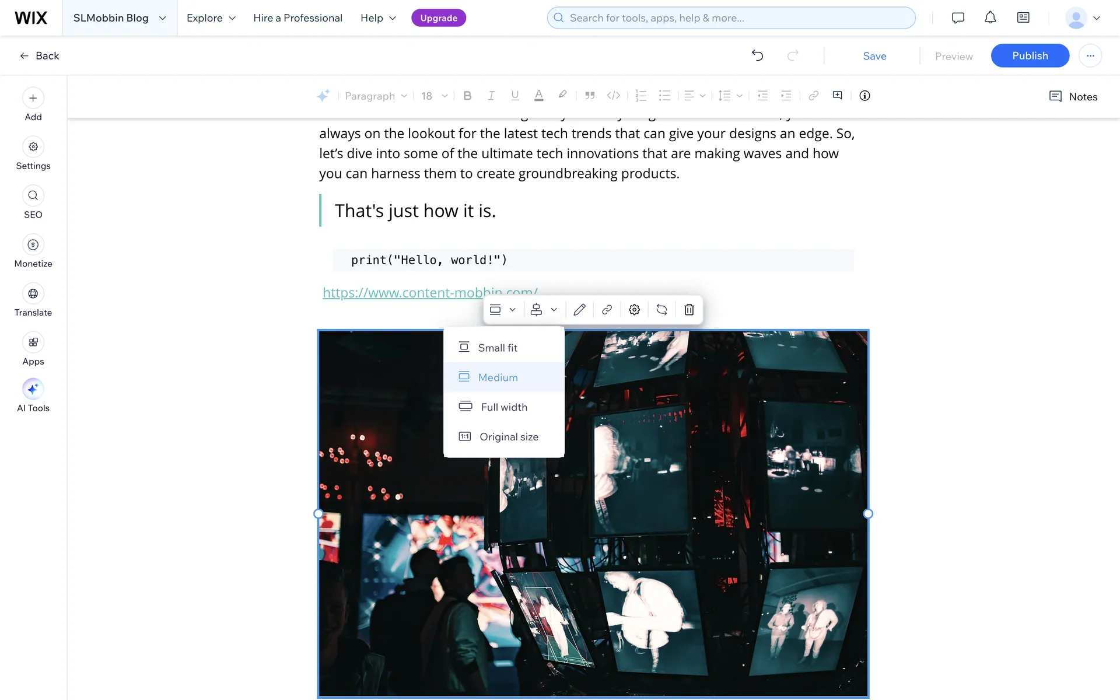
Task: Click the pencil edit image icon
Action: click(x=579, y=310)
